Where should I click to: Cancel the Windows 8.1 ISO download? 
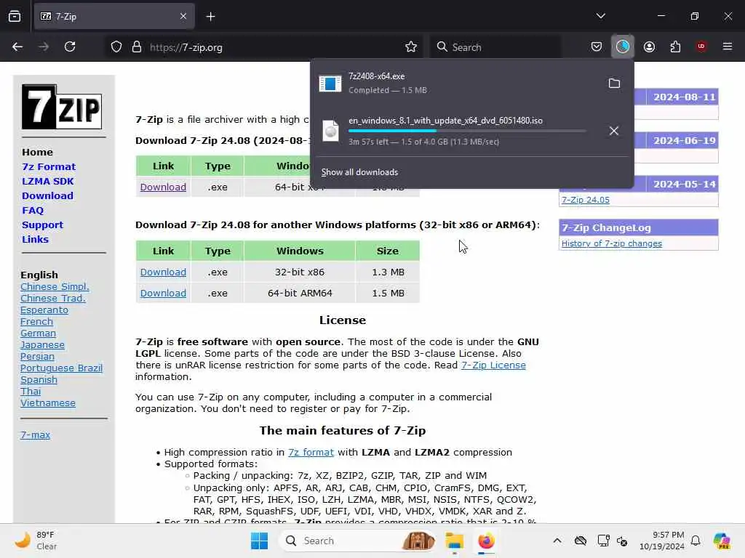[x=614, y=131]
